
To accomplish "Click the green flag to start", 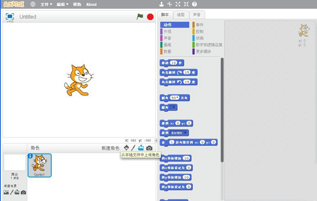I will (140, 17).
